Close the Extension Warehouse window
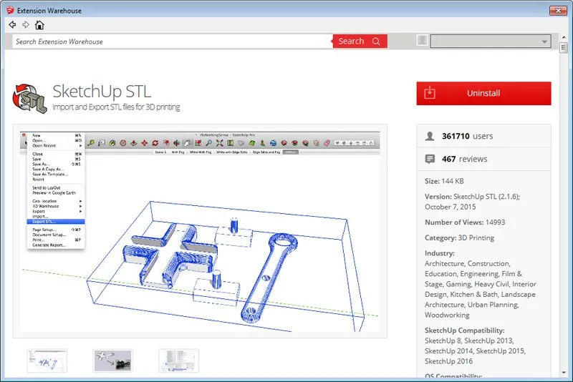This screenshot has width=573, height=382. tap(558, 11)
